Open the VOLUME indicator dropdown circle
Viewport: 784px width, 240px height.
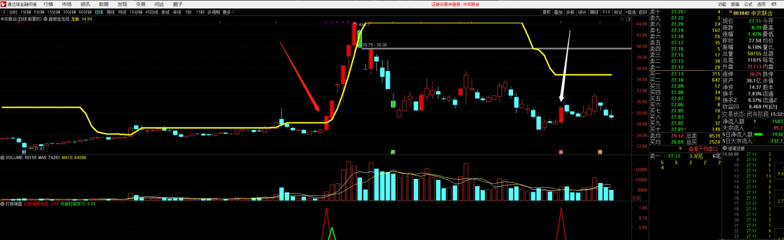click(3, 158)
